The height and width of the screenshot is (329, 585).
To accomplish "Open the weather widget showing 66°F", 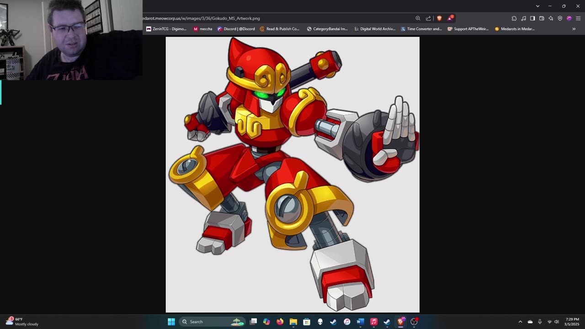I will (22, 322).
